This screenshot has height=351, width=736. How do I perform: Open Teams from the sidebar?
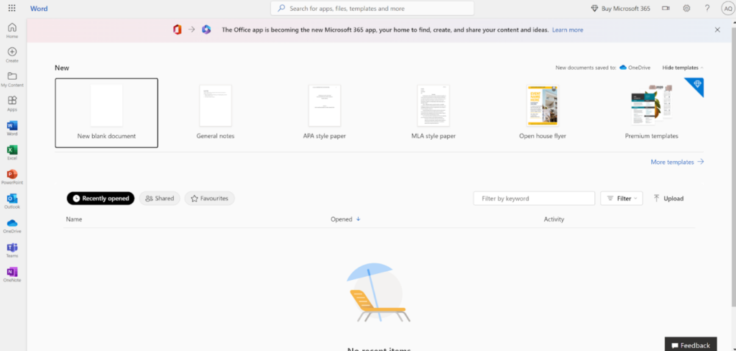click(11, 250)
